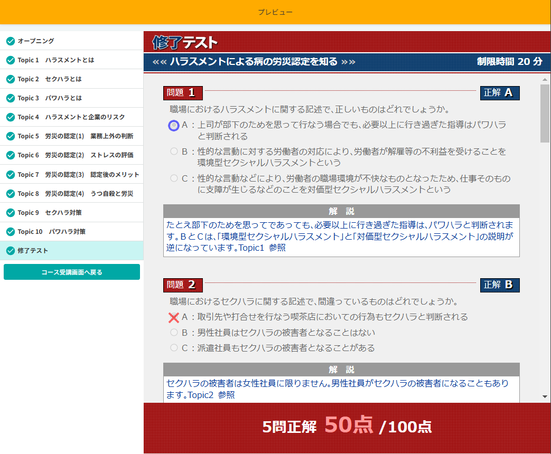Click the checkmark icon next to オープニング

click(x=11, y=41)
